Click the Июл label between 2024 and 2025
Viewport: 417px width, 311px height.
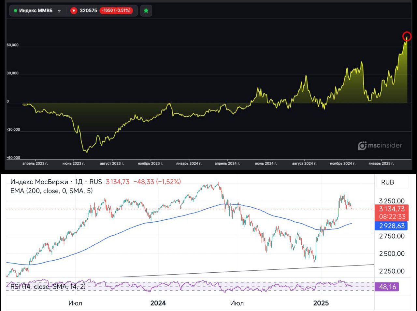237,303
